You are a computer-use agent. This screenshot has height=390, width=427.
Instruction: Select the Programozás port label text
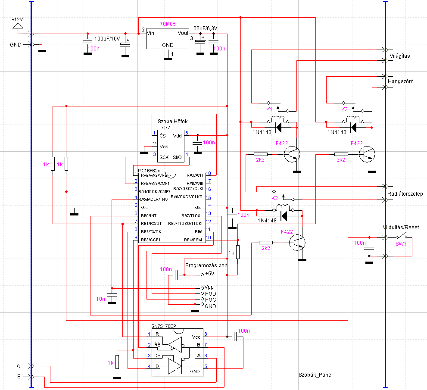(x=206, y=265)
